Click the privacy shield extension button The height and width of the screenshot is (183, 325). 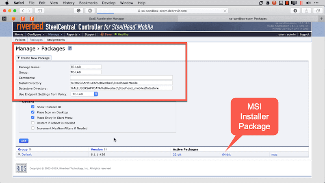(90, 11)
